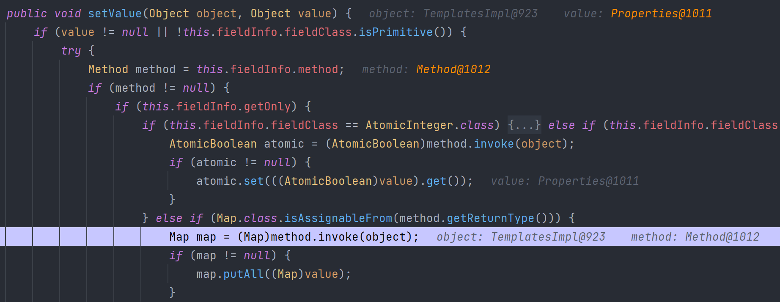Screen dimensions: 780x302
Task: Click the isPrimitive method call
Action: tap(395, 32)
